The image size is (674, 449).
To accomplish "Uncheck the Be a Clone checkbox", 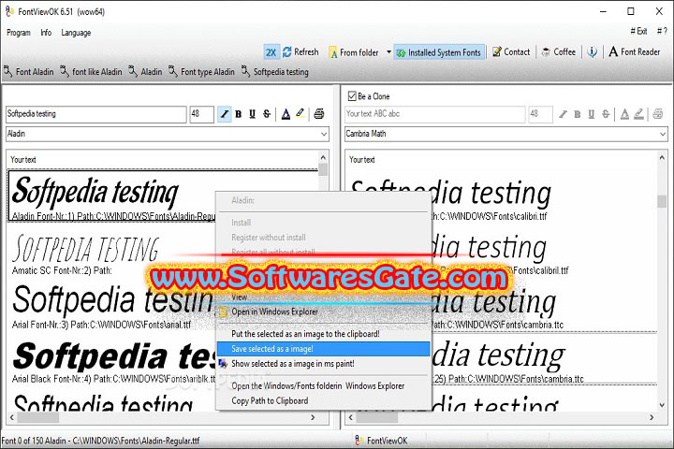I will click(352, 96).
